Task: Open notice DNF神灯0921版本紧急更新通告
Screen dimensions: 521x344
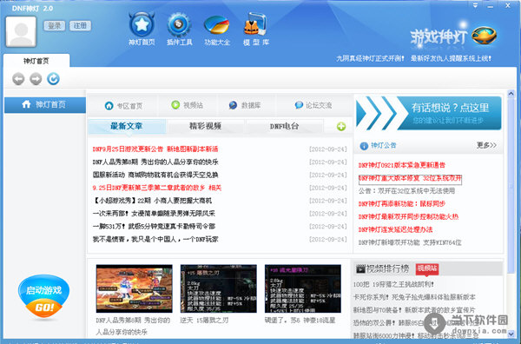Action: tap(402, 165)
